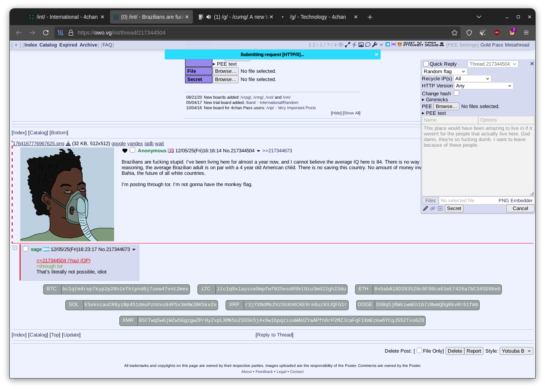Viewport: 545px width, 389px height.
Task: Click the Telegram icon in header bar
Action: pyautogui.click(x=388, y=44)
